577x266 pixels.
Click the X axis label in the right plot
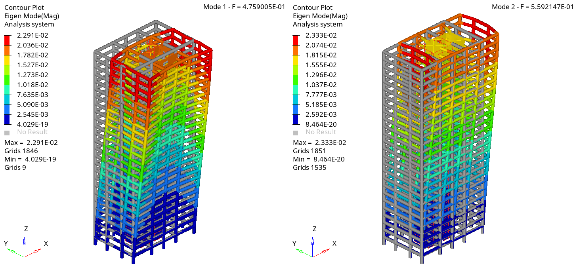[x=334, y=243]
